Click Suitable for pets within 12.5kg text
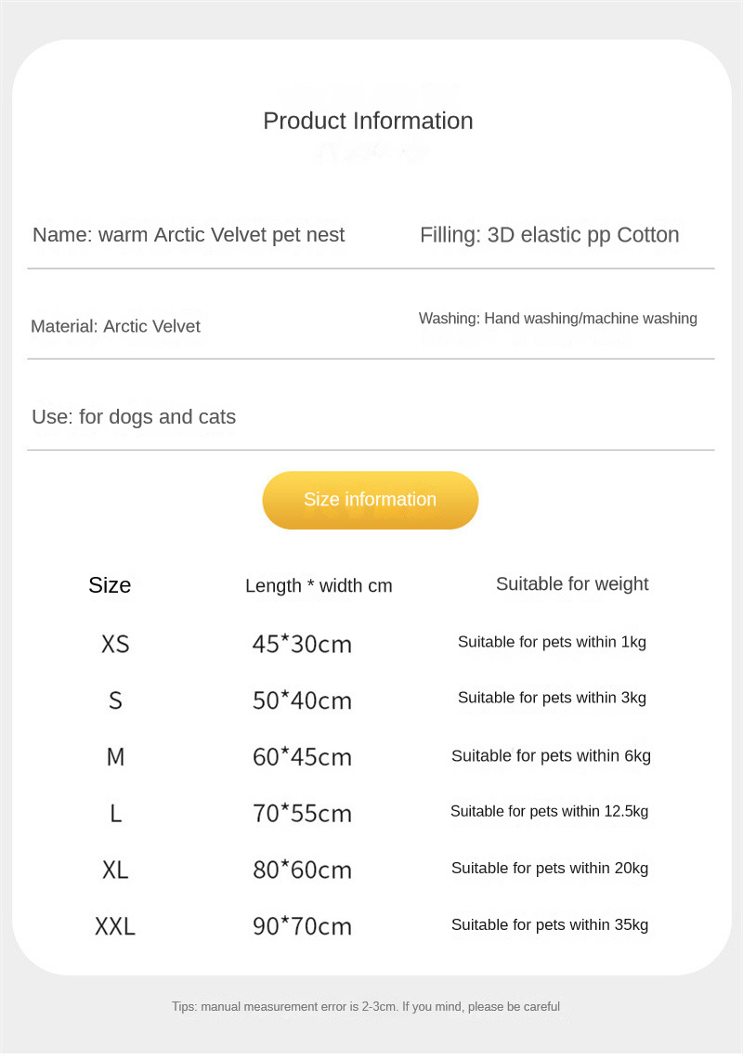This screenshot has height=1060, width=743. pyautogui.click(x=549, y=812)
